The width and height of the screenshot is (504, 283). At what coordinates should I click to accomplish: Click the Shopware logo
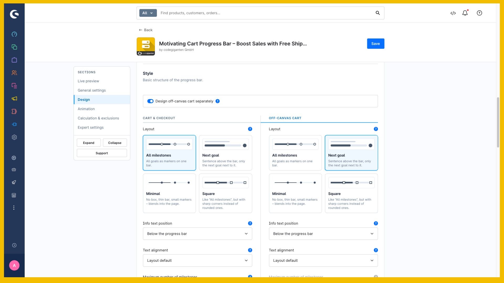point(14,14)
